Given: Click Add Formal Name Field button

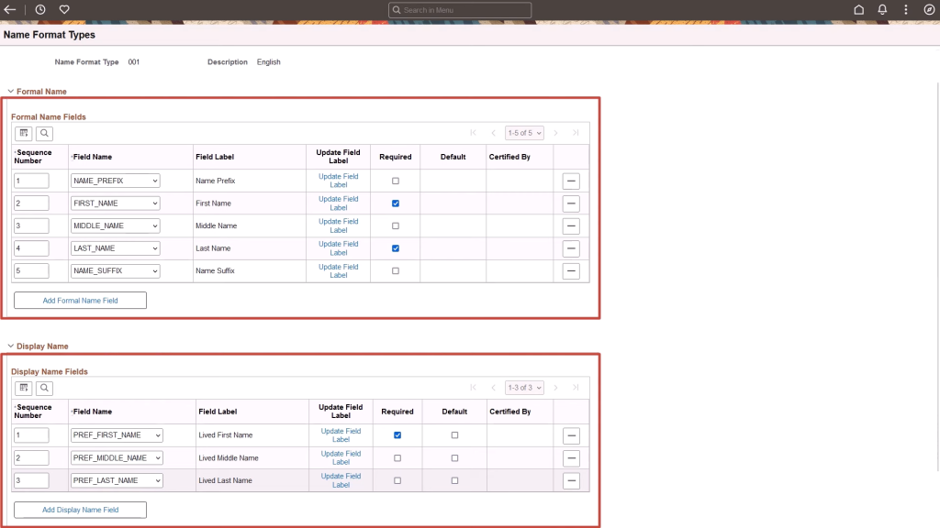Looking at the screenshot, I should pyautogui.click(x=80, y=300).
